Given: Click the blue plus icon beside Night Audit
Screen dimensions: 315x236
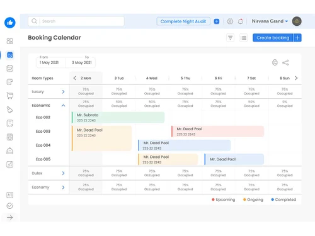Looking at the screenshot, I should (x=217, y=21).
